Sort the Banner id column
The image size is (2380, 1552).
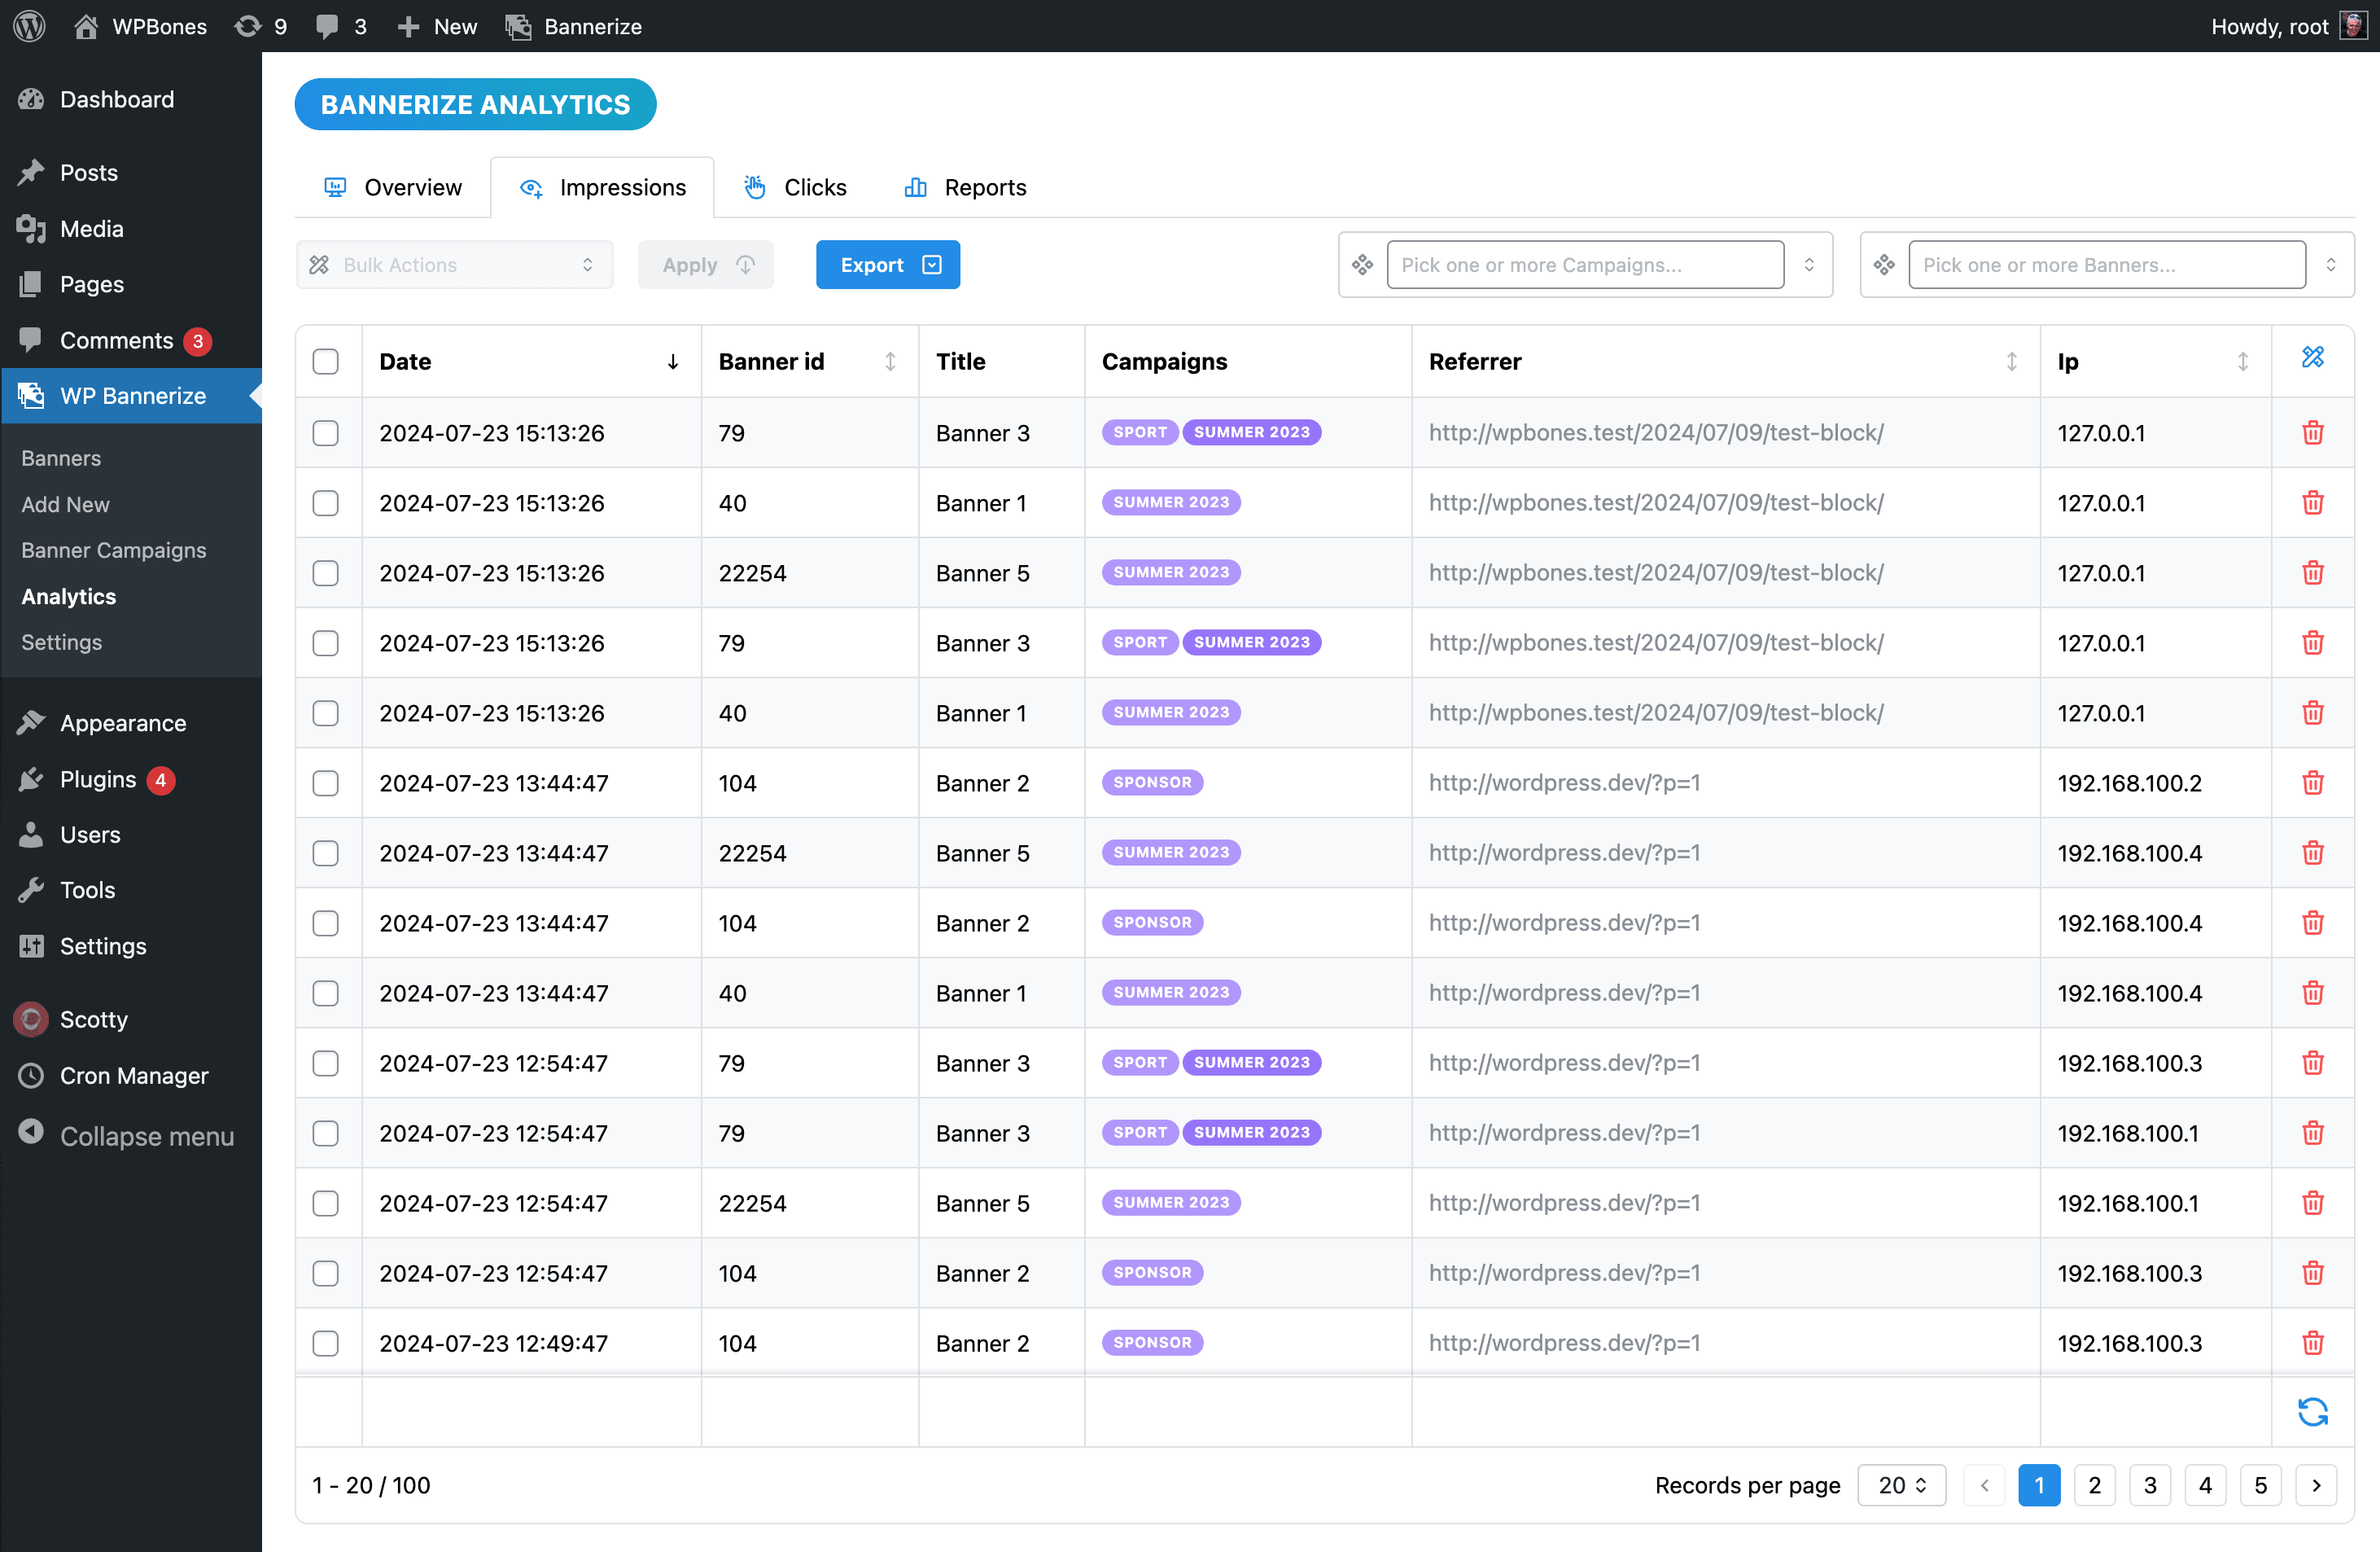pos(890,362)
